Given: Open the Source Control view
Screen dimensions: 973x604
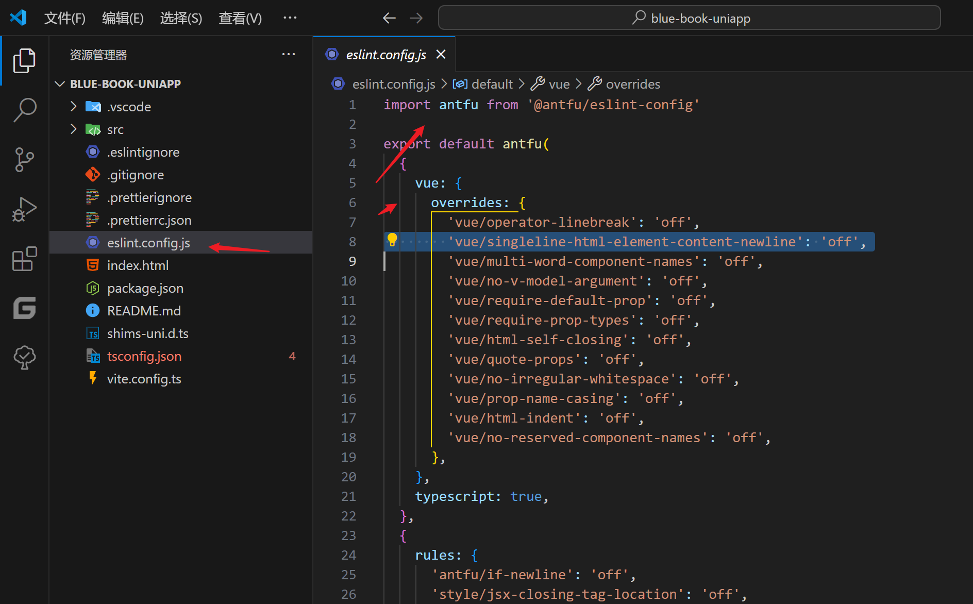Looking at the screenshot, I should [x=24, y=160].
